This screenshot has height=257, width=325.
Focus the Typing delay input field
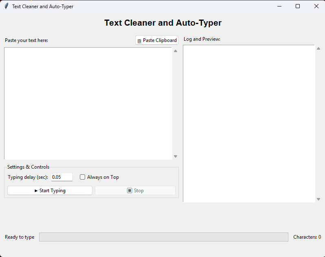click(62, 177)
